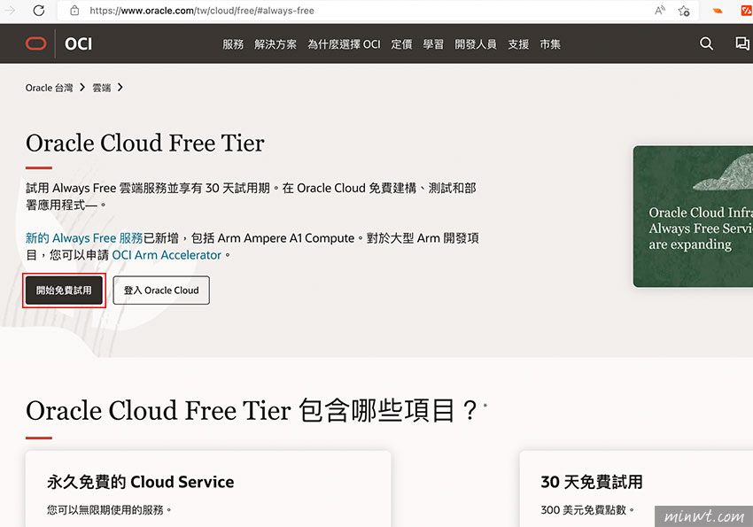Screen dimensions: 753x527
Task: Click the 新的 Always Free 服務 link
Action: pyautogui.click(x=84, y=238)
